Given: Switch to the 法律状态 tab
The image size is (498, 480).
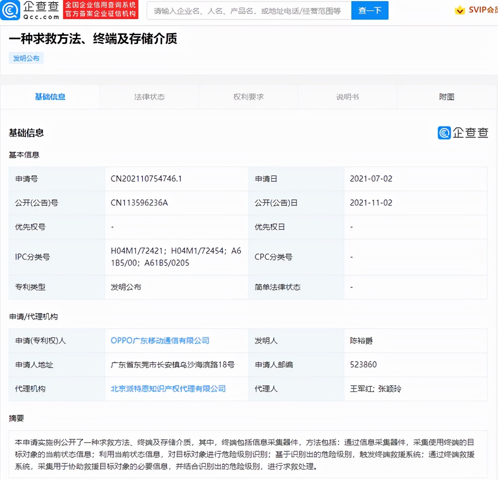Looking at the screenshot, I should point(149,96).
